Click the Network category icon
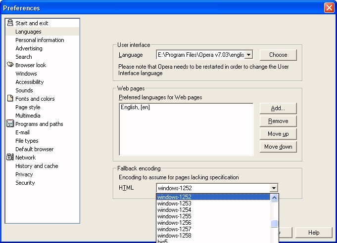The image size is (337, 243). tap(10, 158)
